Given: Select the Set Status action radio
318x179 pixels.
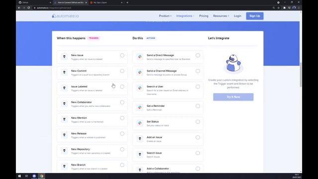Looking at the screenshot, I should pos(198,121).
